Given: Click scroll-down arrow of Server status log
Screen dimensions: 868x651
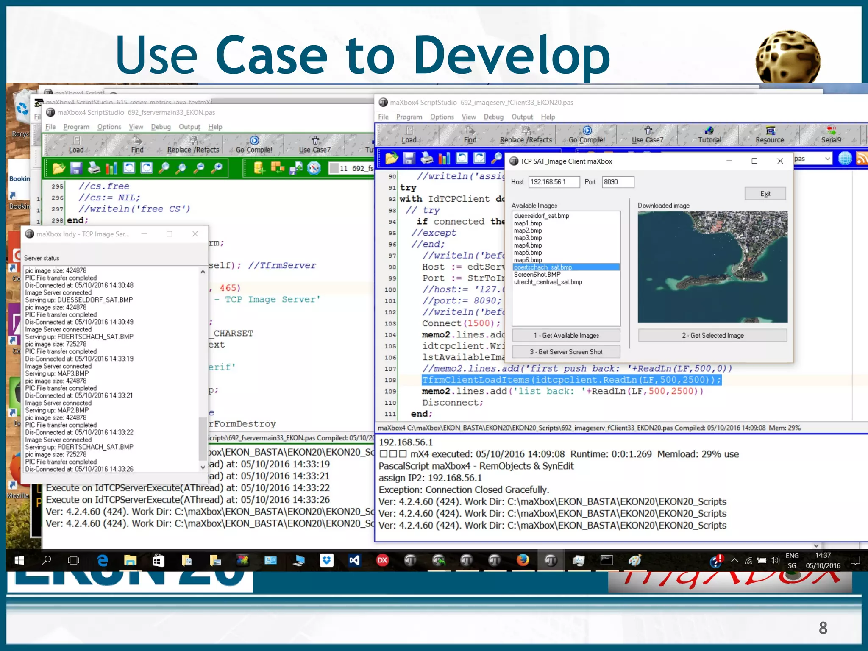Looking at the screenshot, I should (x=203, y=467).
